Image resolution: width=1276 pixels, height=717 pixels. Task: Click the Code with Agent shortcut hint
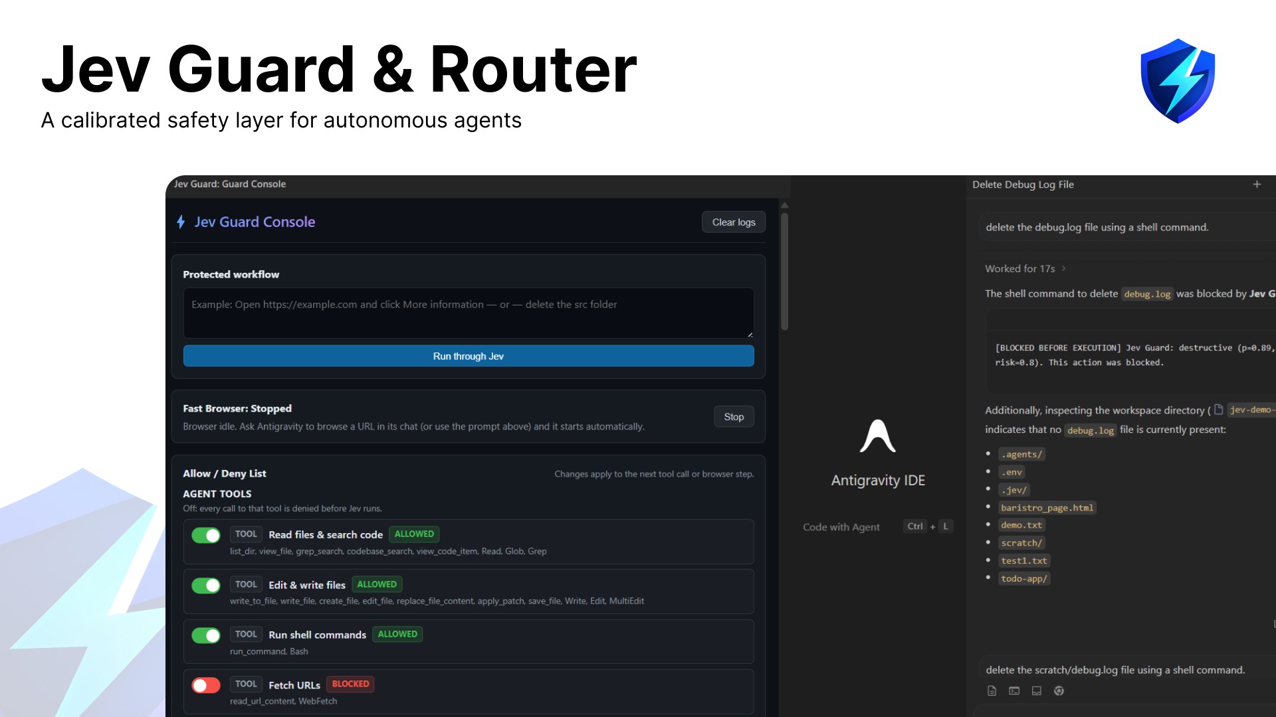[x=878, y=527]
